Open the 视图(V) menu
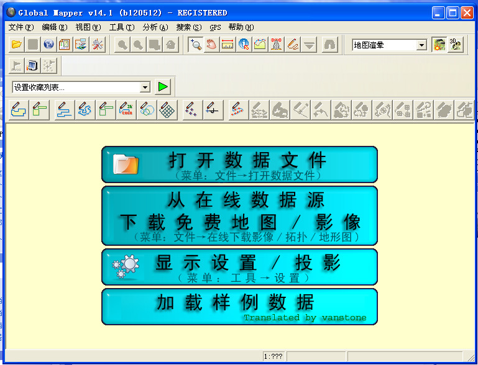Image resolution: width=478 pixels, height=365 pixels. click(x=88, y=27)
